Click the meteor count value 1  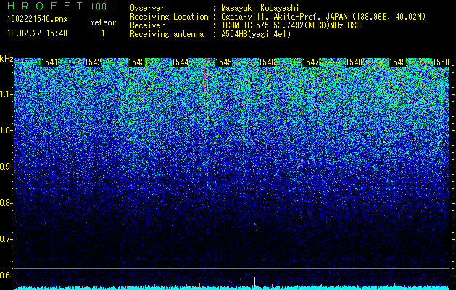103,33
